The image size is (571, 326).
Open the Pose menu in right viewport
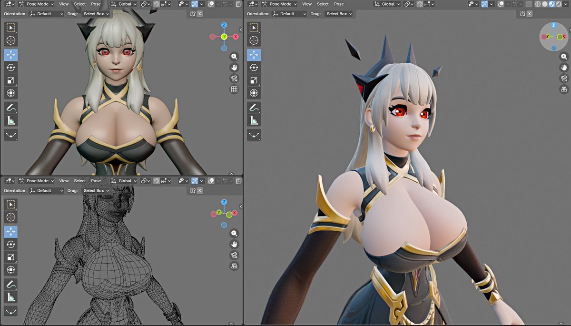[x=339, y=4]
